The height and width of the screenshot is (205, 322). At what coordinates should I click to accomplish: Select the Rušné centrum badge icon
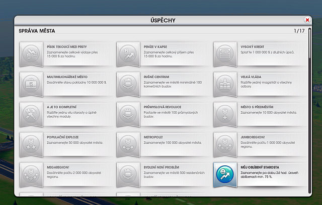128,84
